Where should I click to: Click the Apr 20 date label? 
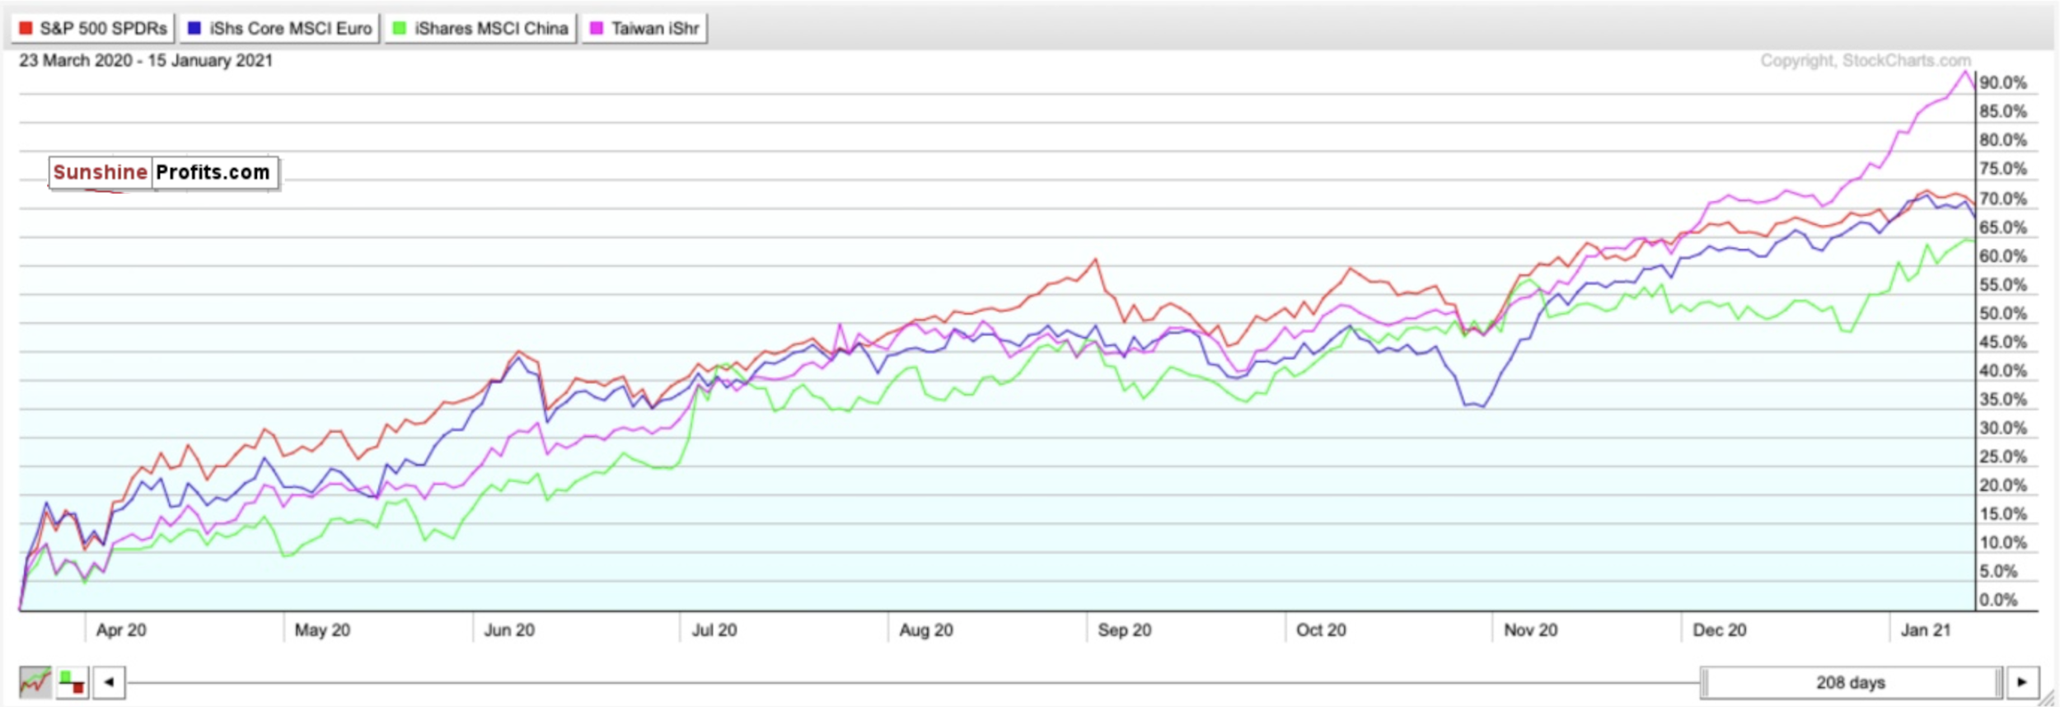121,630
